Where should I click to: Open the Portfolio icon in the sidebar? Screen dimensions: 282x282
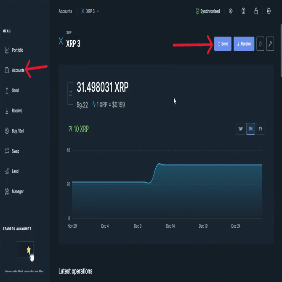click(x=7, y=50)
